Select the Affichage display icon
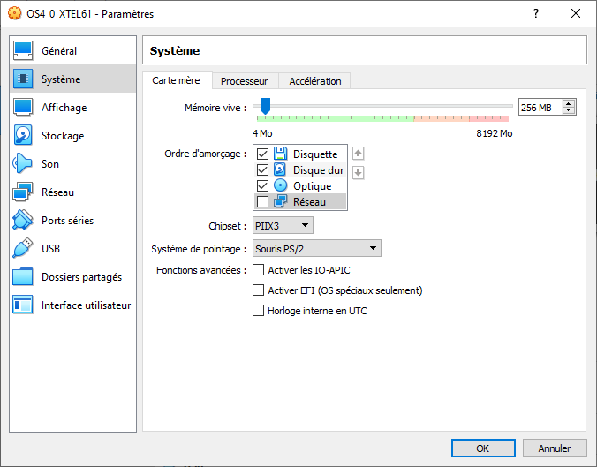 (x=24, y=108)
